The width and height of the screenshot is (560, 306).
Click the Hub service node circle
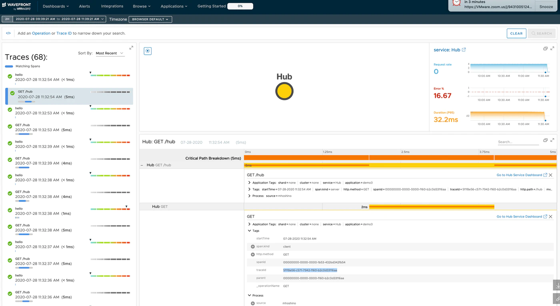click(284, 91)
